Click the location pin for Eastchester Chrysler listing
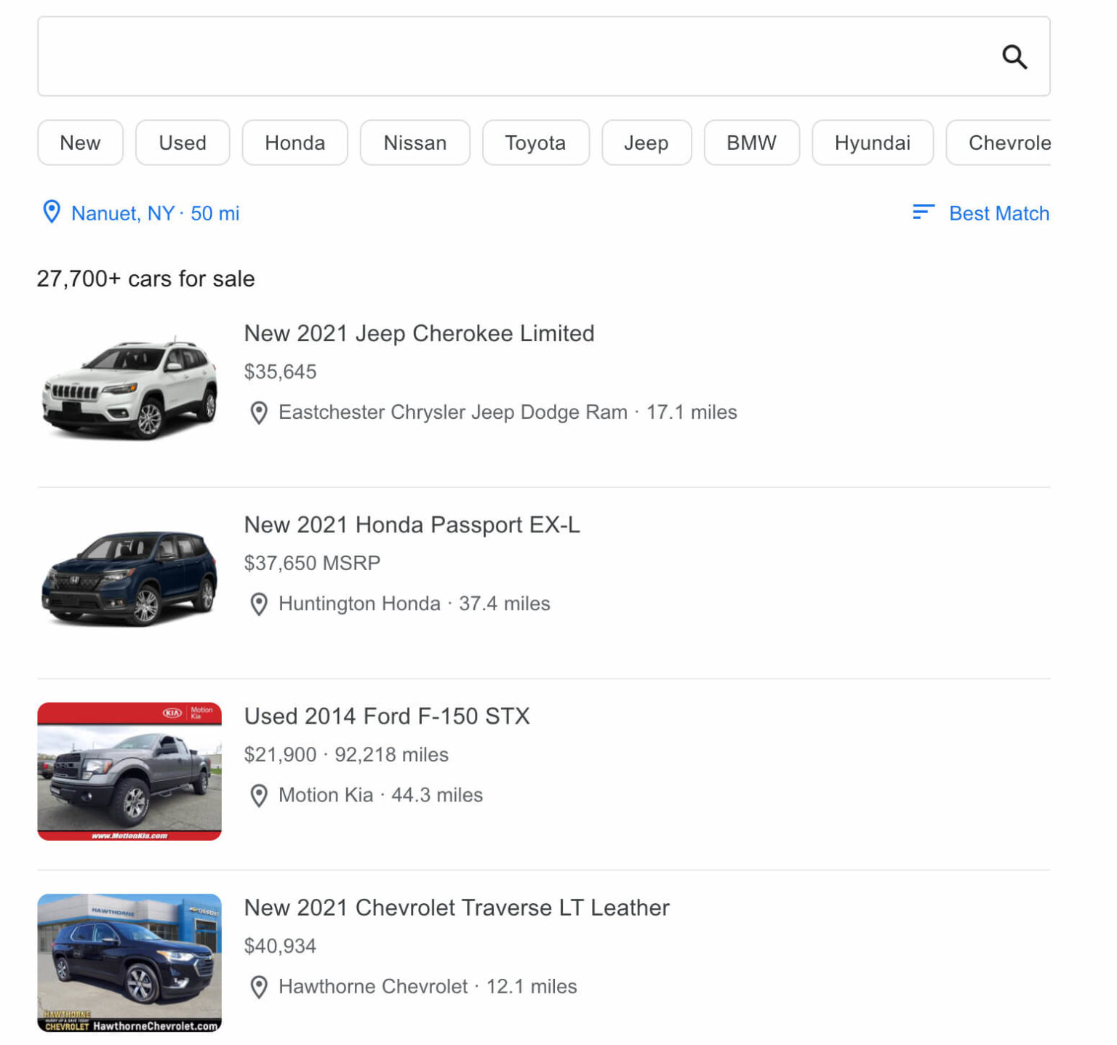 (258, 412)
